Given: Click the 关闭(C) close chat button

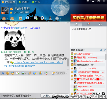Looking at the screenshot, I should [x=47, y=96].
